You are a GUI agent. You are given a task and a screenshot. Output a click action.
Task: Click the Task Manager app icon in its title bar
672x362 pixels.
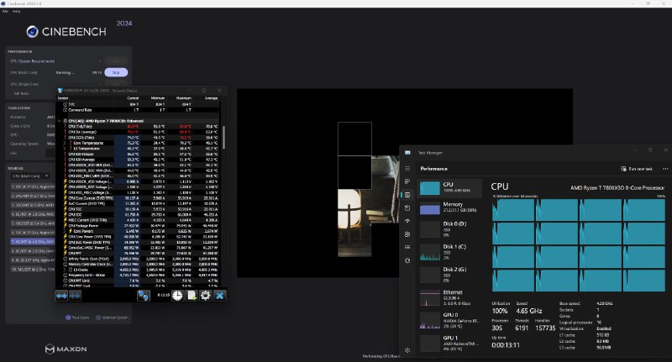click(x=407, y=153)
